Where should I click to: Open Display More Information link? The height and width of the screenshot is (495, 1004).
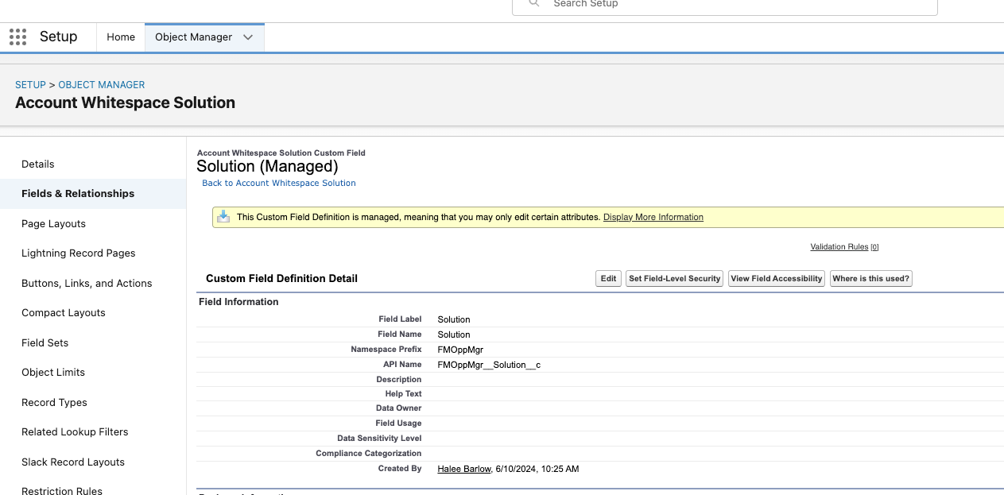(653, 217)
